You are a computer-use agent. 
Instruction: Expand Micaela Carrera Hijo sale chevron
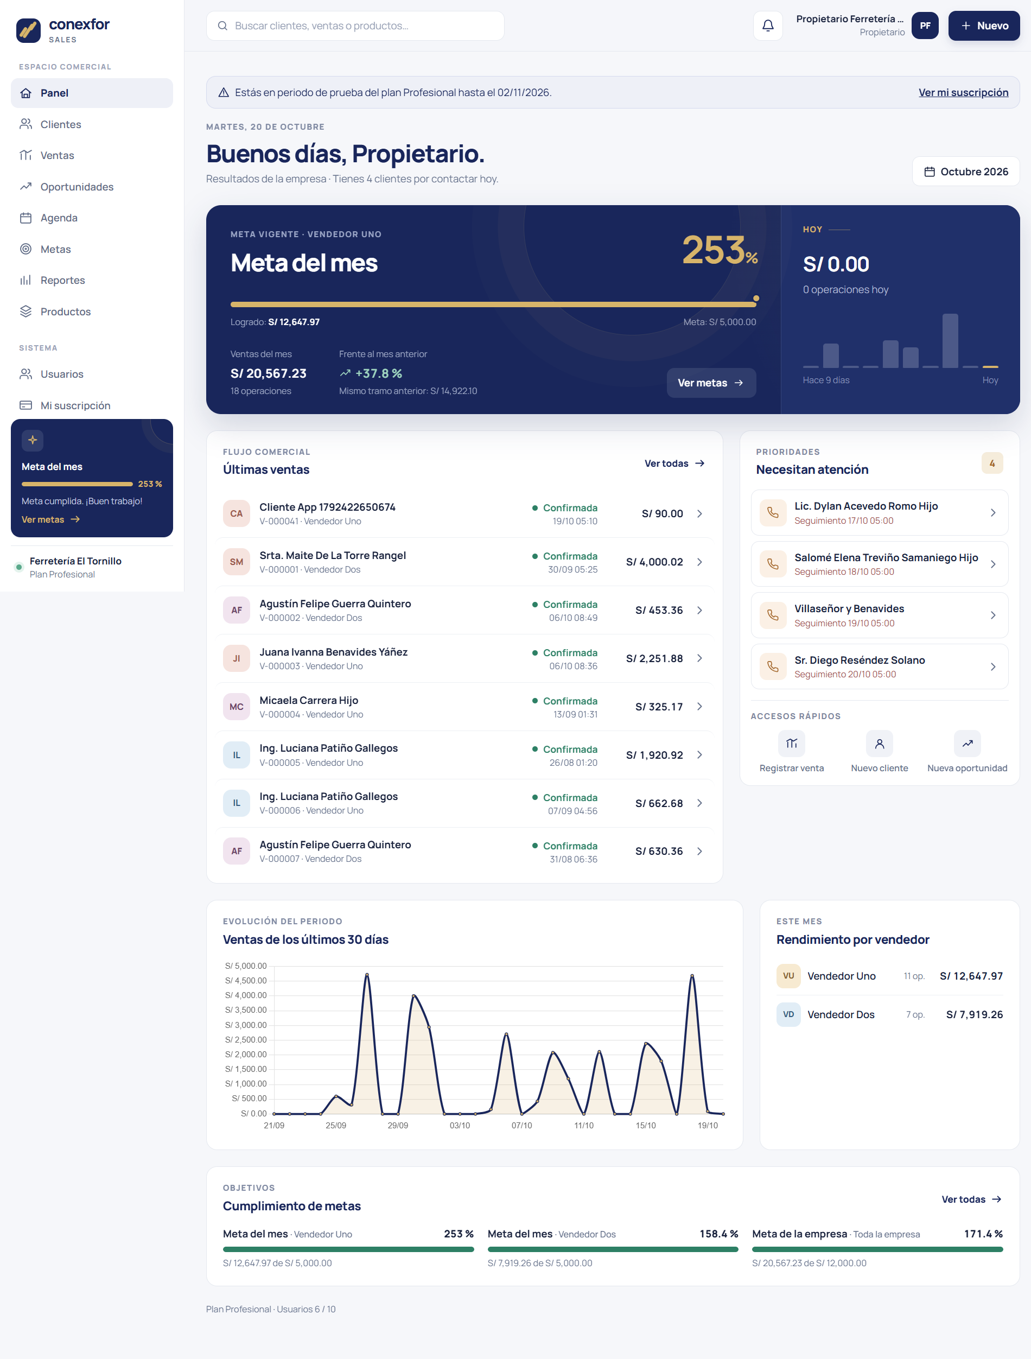[x=699, y=707]
